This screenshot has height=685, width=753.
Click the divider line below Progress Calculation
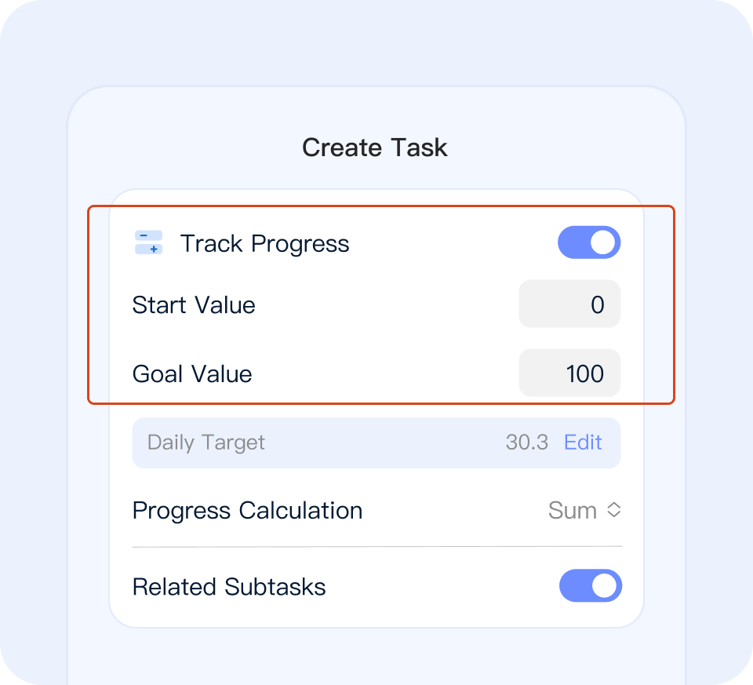coord(376,546)
